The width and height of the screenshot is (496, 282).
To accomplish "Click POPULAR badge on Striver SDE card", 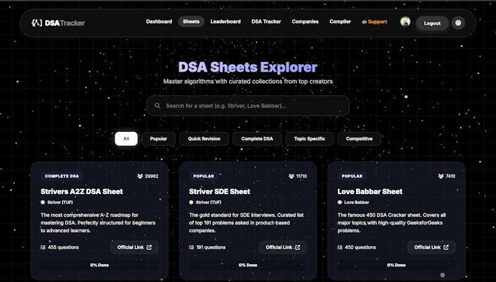I will click(203, 176).
